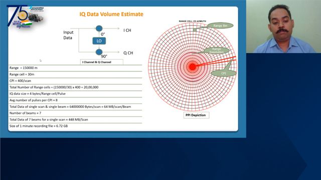Click the red center dot of PPI

click(193, 66)
